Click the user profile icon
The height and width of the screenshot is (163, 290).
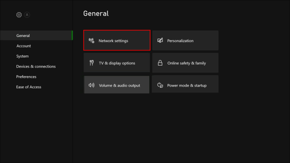click(27, 15)
